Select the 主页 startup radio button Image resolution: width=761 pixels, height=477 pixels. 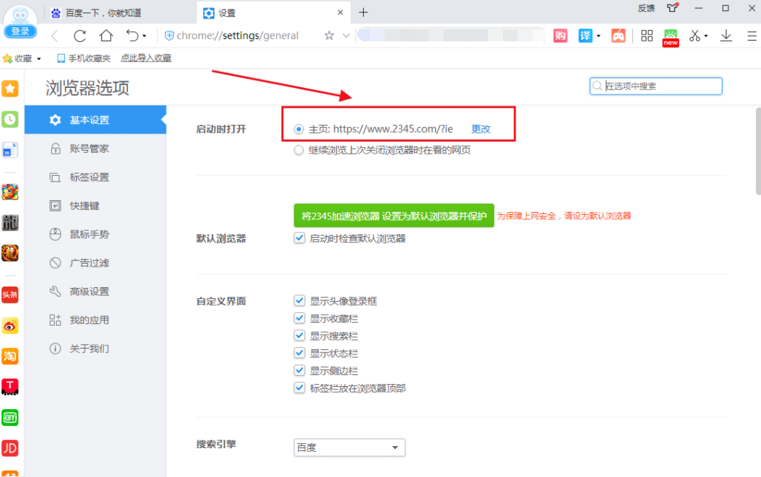299,129
